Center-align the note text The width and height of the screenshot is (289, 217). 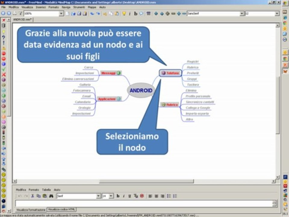click(156, 196)
